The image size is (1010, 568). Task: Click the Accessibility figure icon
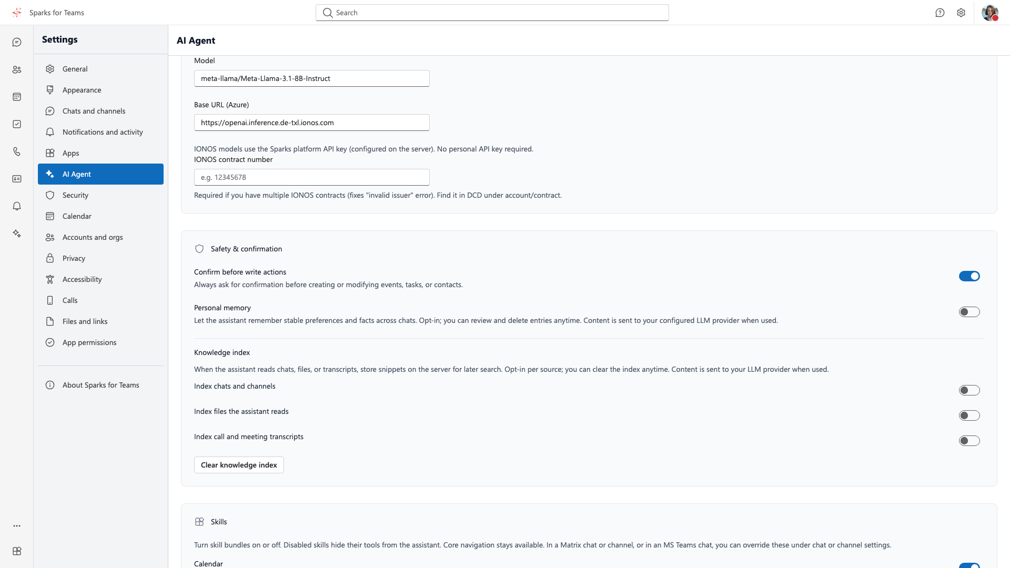[50, 279]
